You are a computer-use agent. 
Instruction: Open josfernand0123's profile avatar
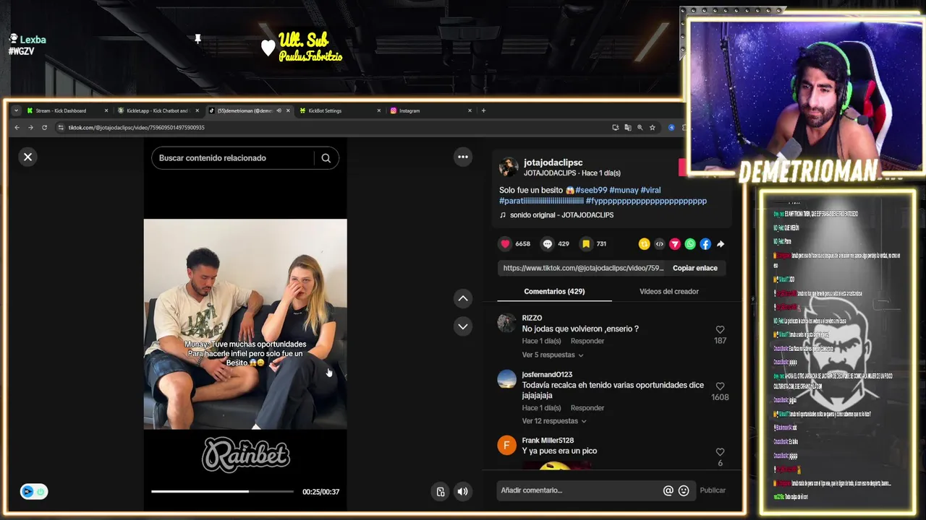tap(506, 379)
